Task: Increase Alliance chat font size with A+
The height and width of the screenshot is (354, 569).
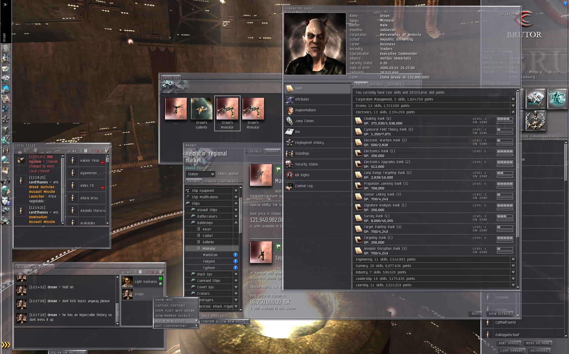Action: point(129,272)
